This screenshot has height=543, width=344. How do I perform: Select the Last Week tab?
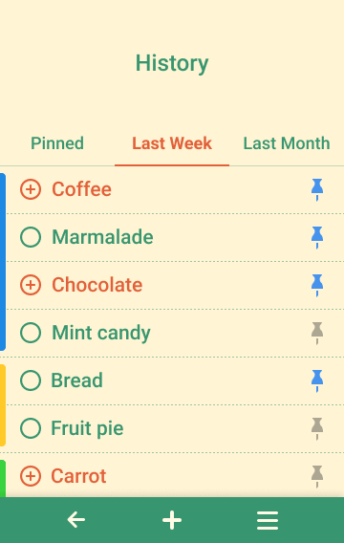point(172,143)
